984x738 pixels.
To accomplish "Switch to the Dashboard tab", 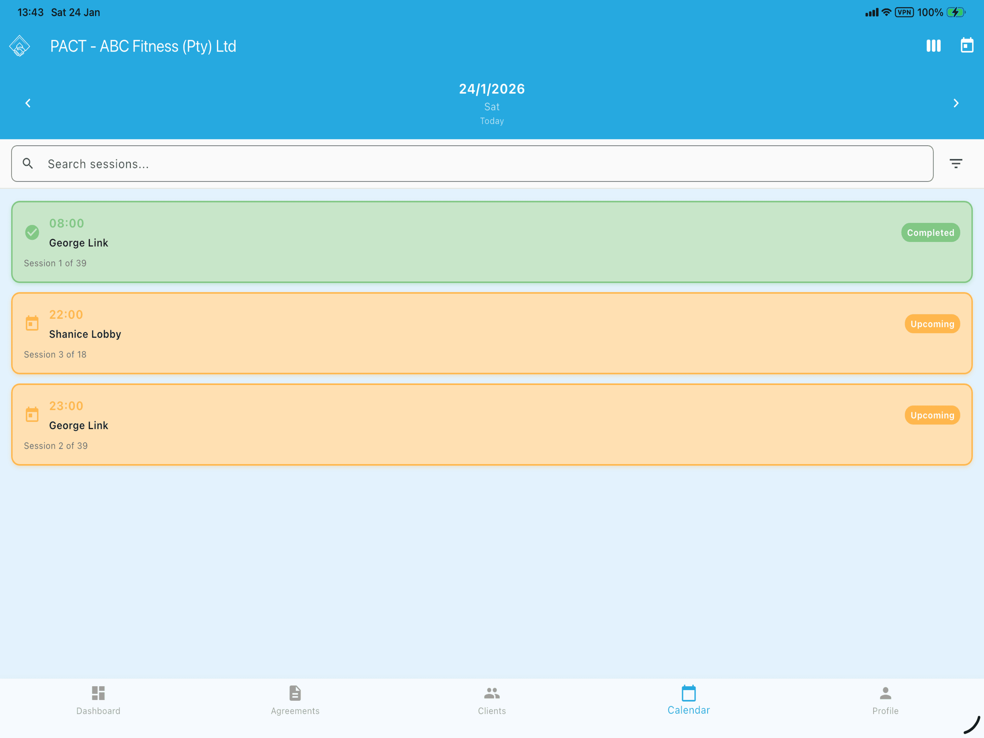I will (x=98, y=700).
